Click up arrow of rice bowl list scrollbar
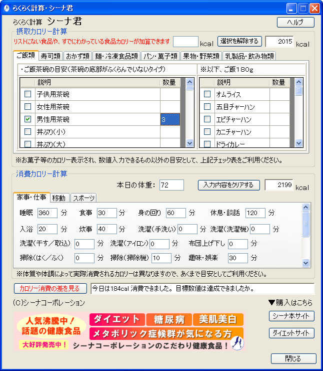The image size is (323, 371). click(189, 82)
